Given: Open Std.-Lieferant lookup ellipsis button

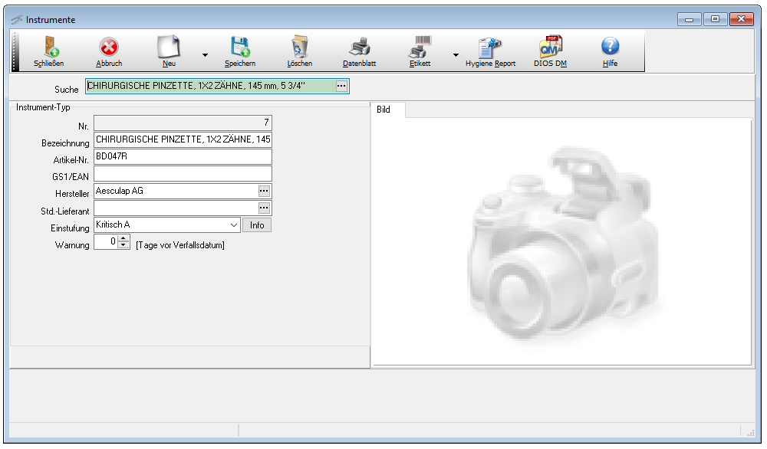Looking at the screenshot, I should coord(264,208).
